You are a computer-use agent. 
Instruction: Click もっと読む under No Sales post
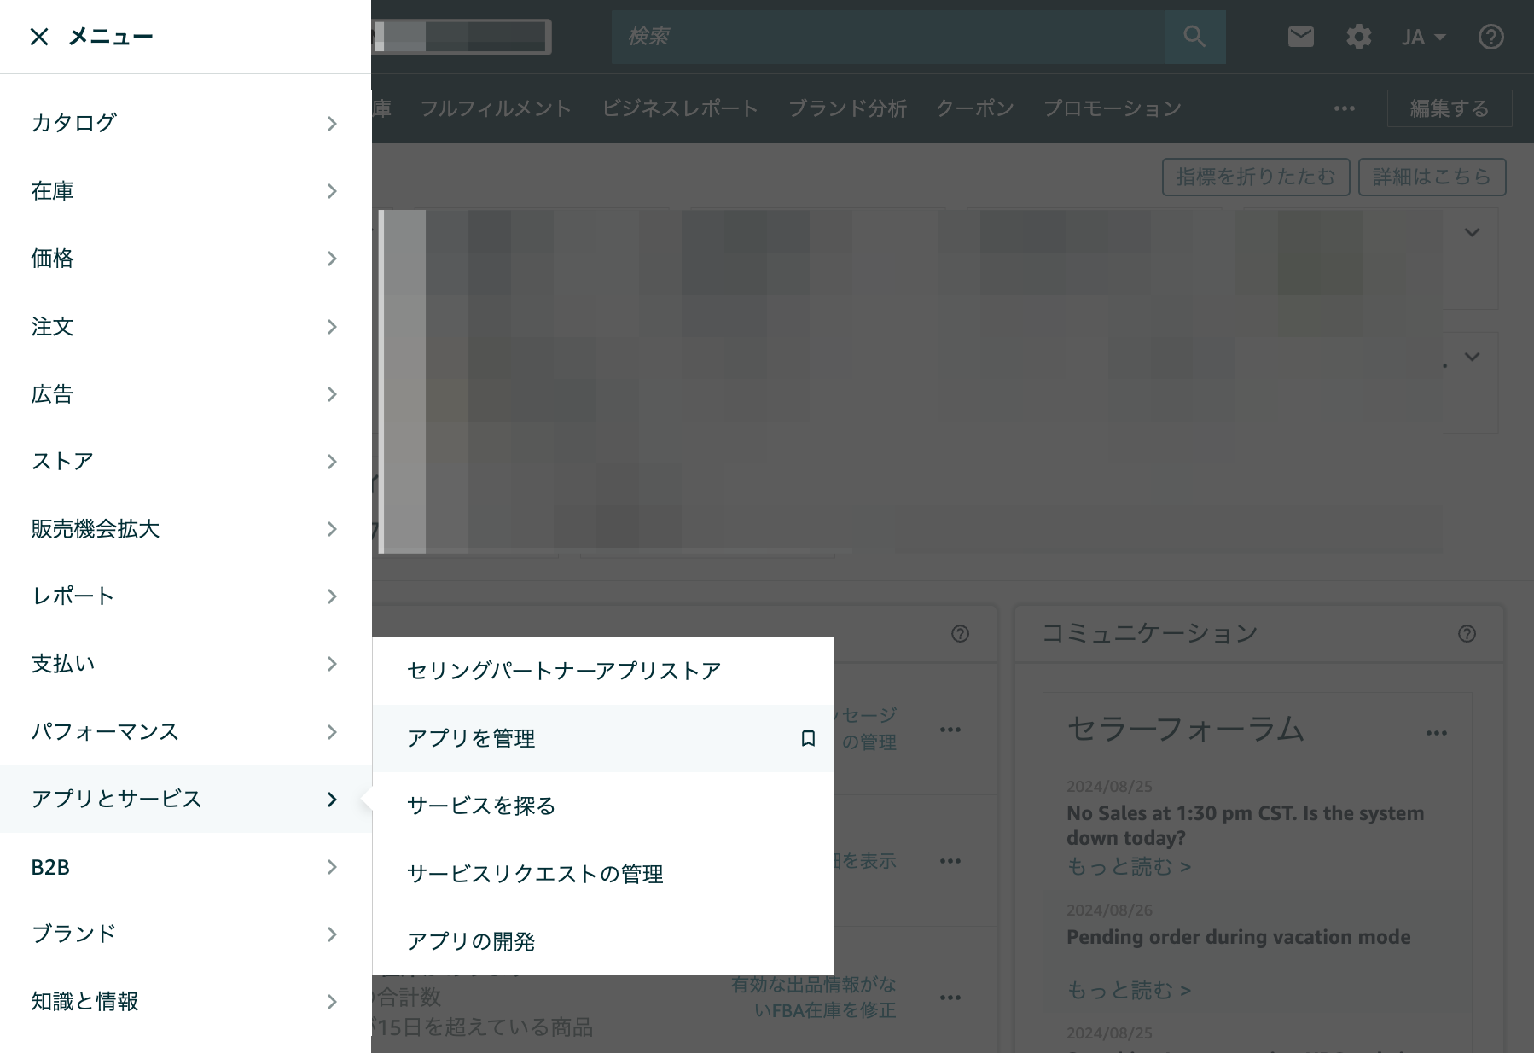coord(1129,867)
